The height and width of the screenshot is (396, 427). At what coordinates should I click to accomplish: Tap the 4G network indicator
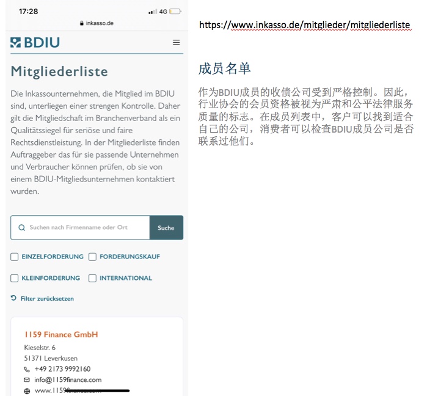click(x=163, y=12)
